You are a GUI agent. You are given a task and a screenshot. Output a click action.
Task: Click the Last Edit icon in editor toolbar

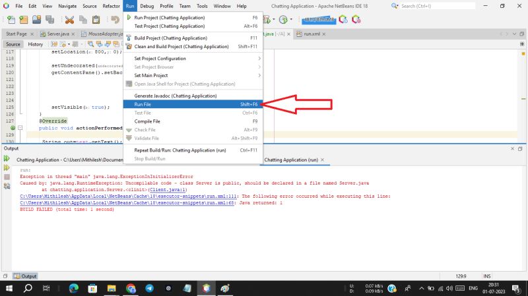[54, 44]
